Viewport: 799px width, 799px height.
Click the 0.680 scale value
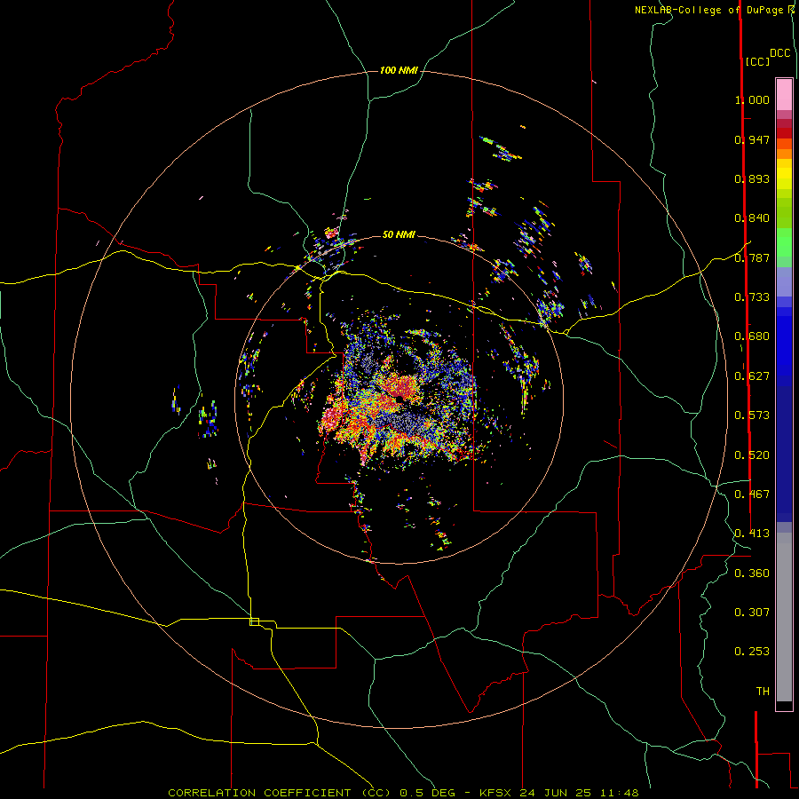752,336
